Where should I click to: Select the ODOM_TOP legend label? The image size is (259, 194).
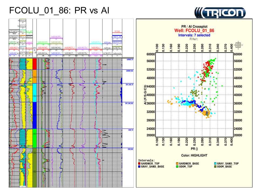pyautogui.click(x=186, y=167)
